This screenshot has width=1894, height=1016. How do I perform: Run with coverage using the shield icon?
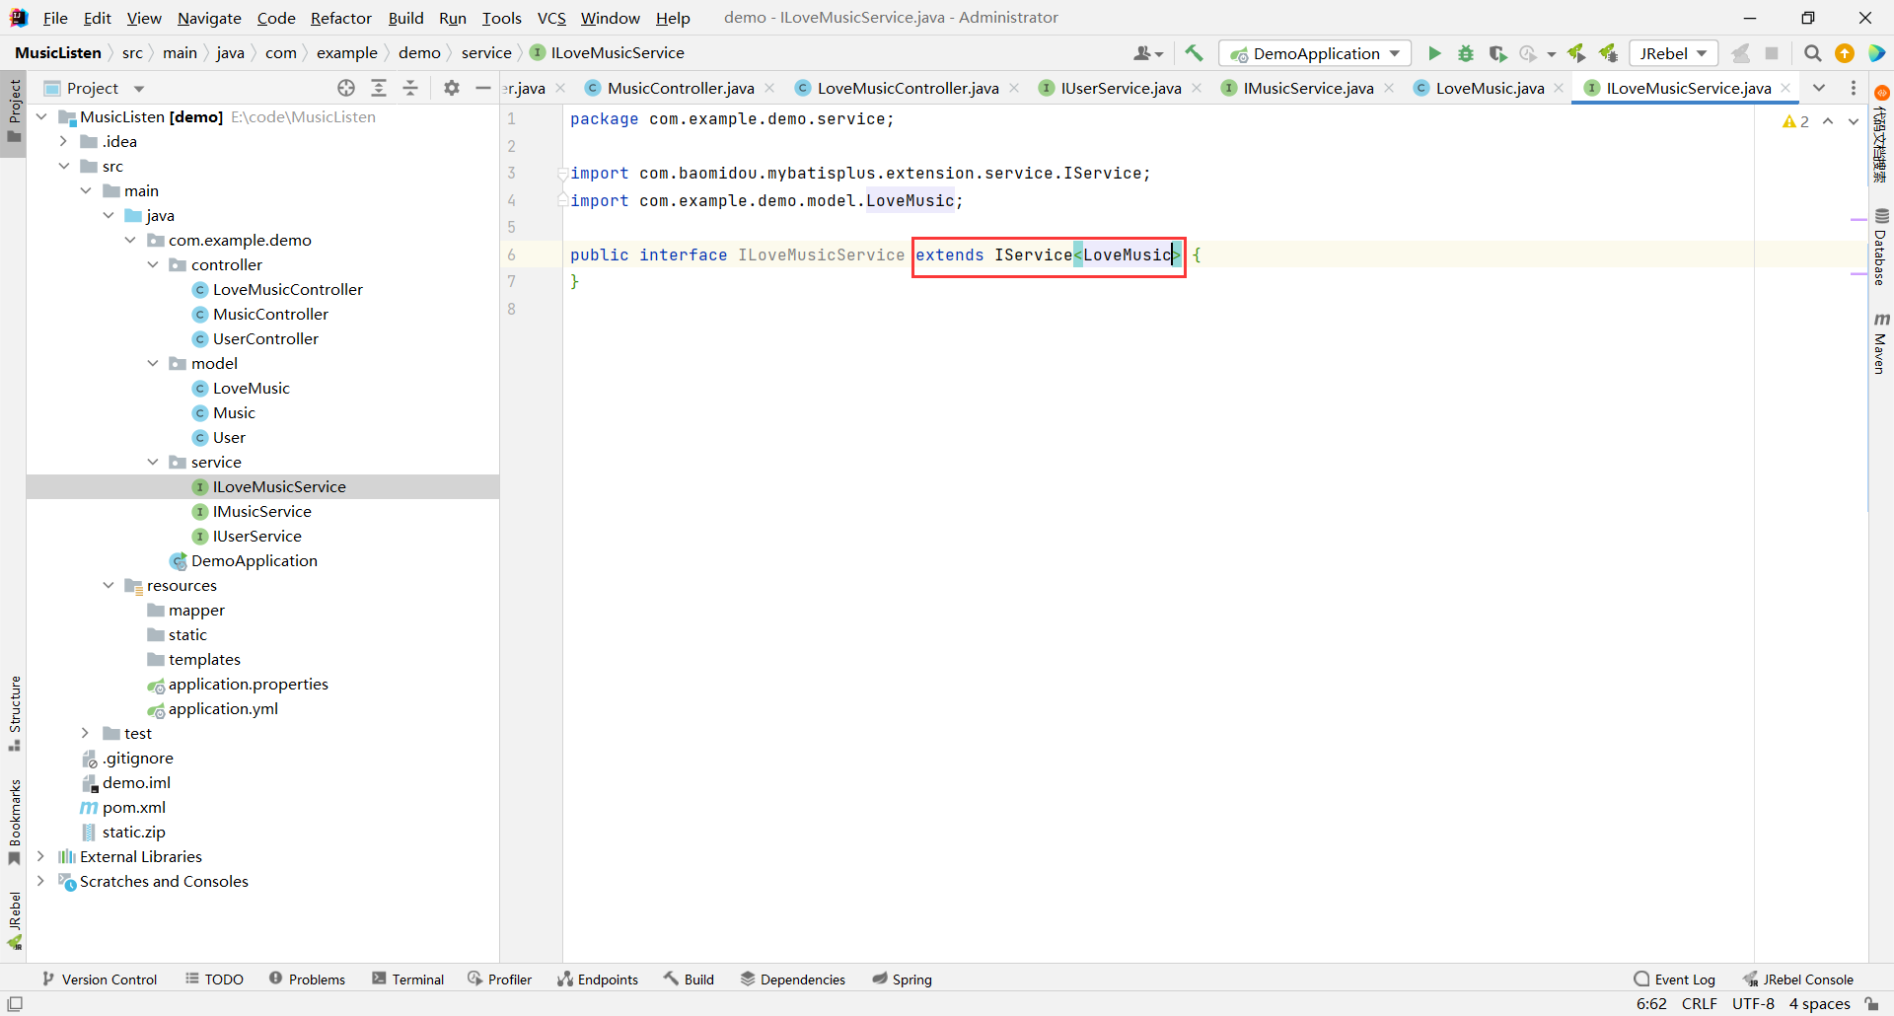click(1497, 53)
